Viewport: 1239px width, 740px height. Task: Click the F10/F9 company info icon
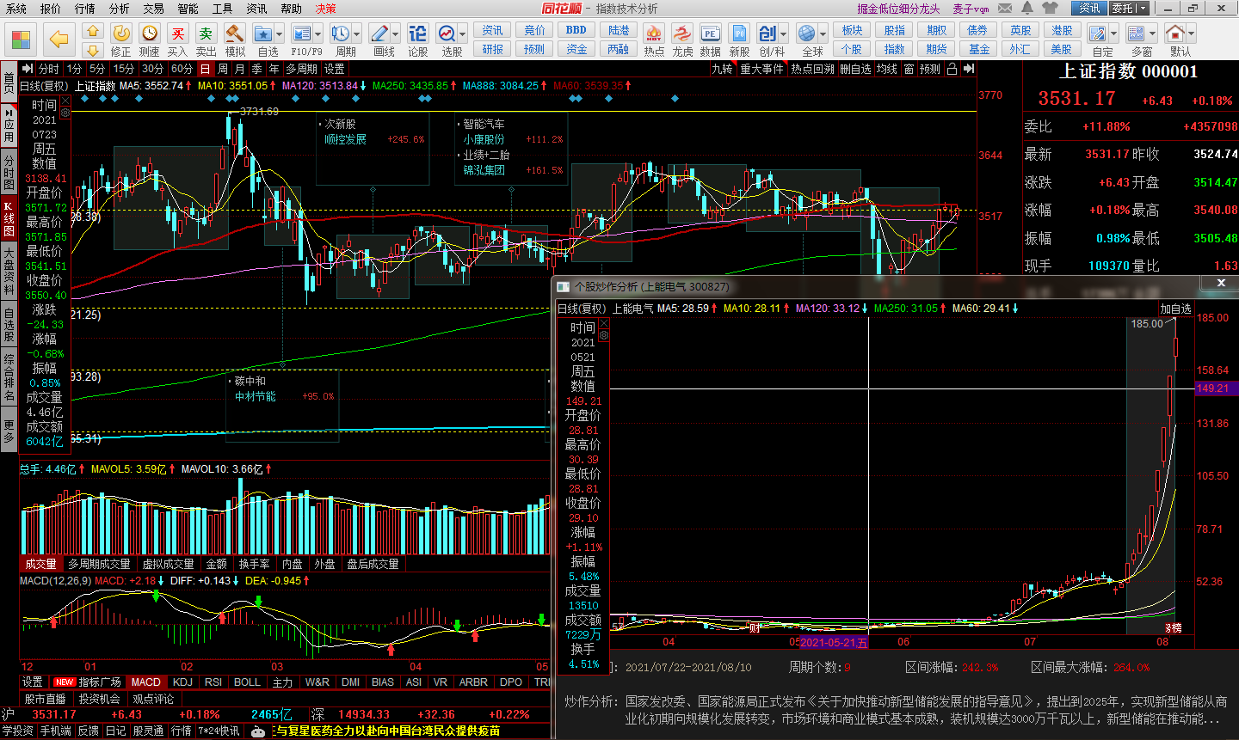point(301,34)
